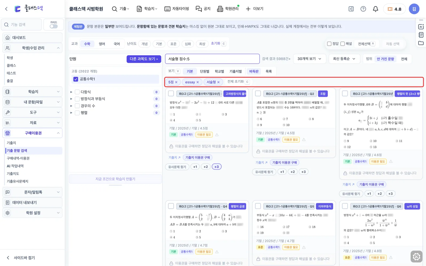Select the 영어 subject tab
Image resolution: width=426 pixels, height=266 pixels.
tap(102, 44)
